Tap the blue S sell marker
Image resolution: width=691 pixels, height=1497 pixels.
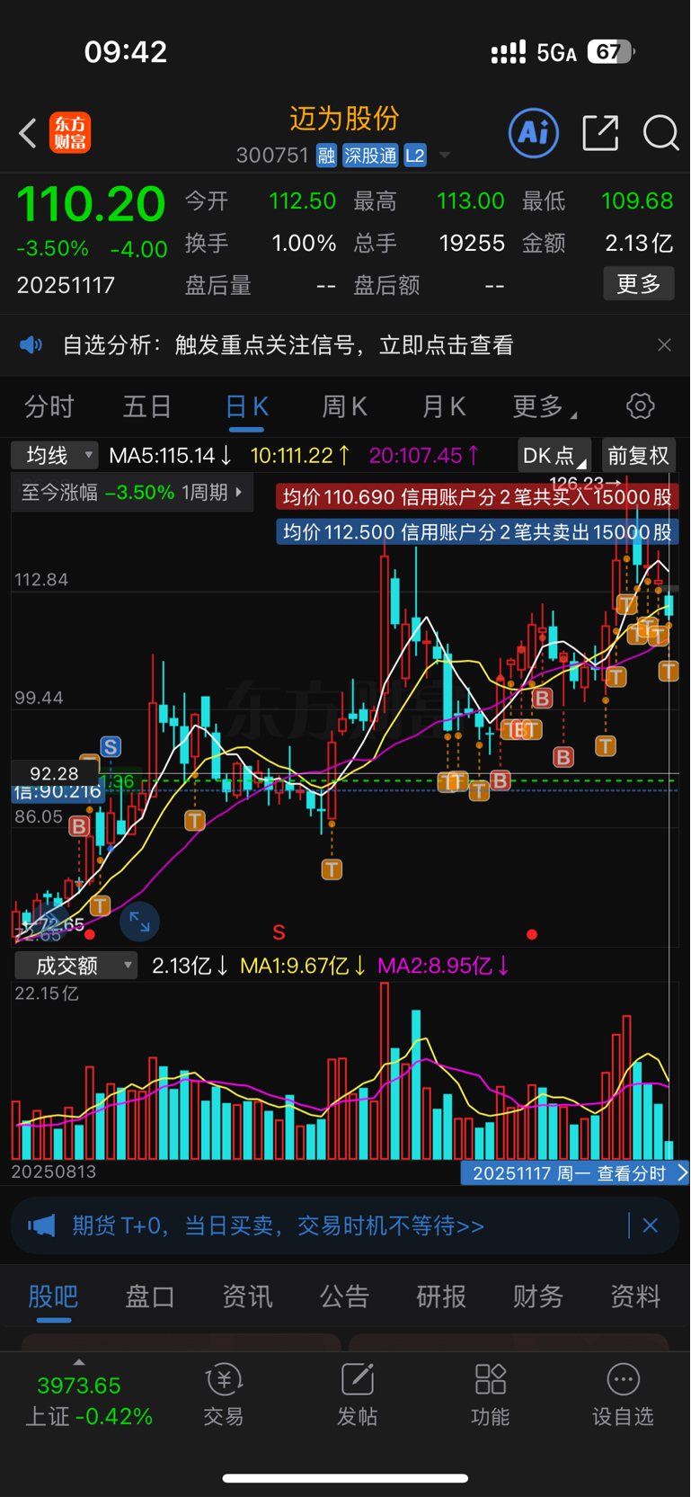click(x=111, y=746)
